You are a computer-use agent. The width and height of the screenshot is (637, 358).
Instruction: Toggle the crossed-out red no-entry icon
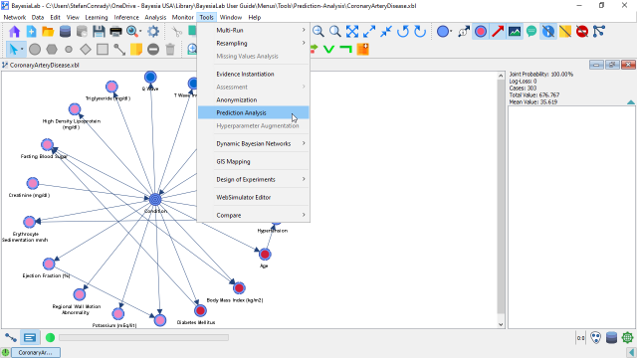coord(582,31)
